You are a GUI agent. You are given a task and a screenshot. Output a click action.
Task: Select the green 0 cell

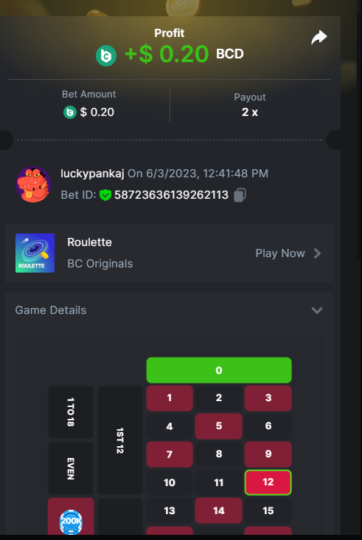click(x=219, y=370)
